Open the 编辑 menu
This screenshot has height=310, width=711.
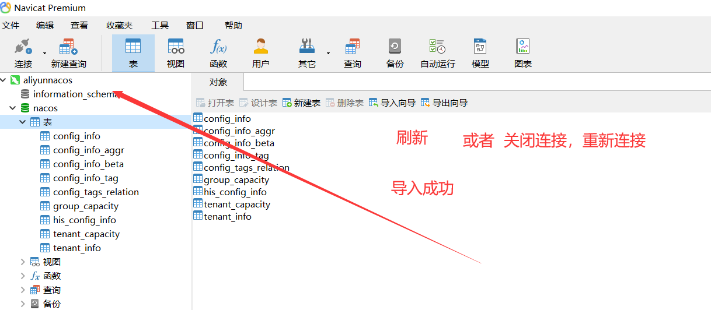(45, 25)
